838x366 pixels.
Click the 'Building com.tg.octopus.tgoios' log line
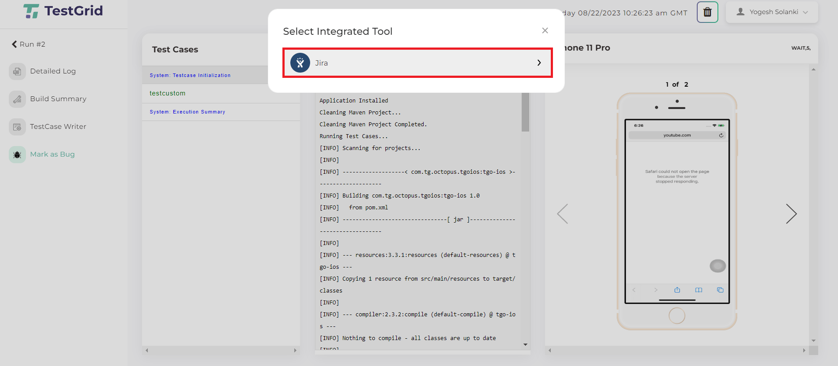click(399, 196)
